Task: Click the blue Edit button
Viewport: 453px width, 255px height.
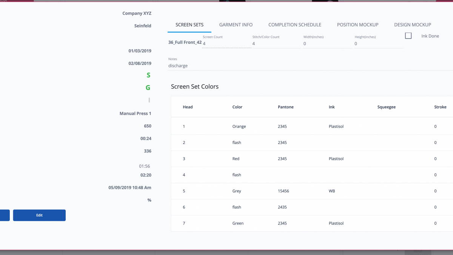Action: coord(39,215)
